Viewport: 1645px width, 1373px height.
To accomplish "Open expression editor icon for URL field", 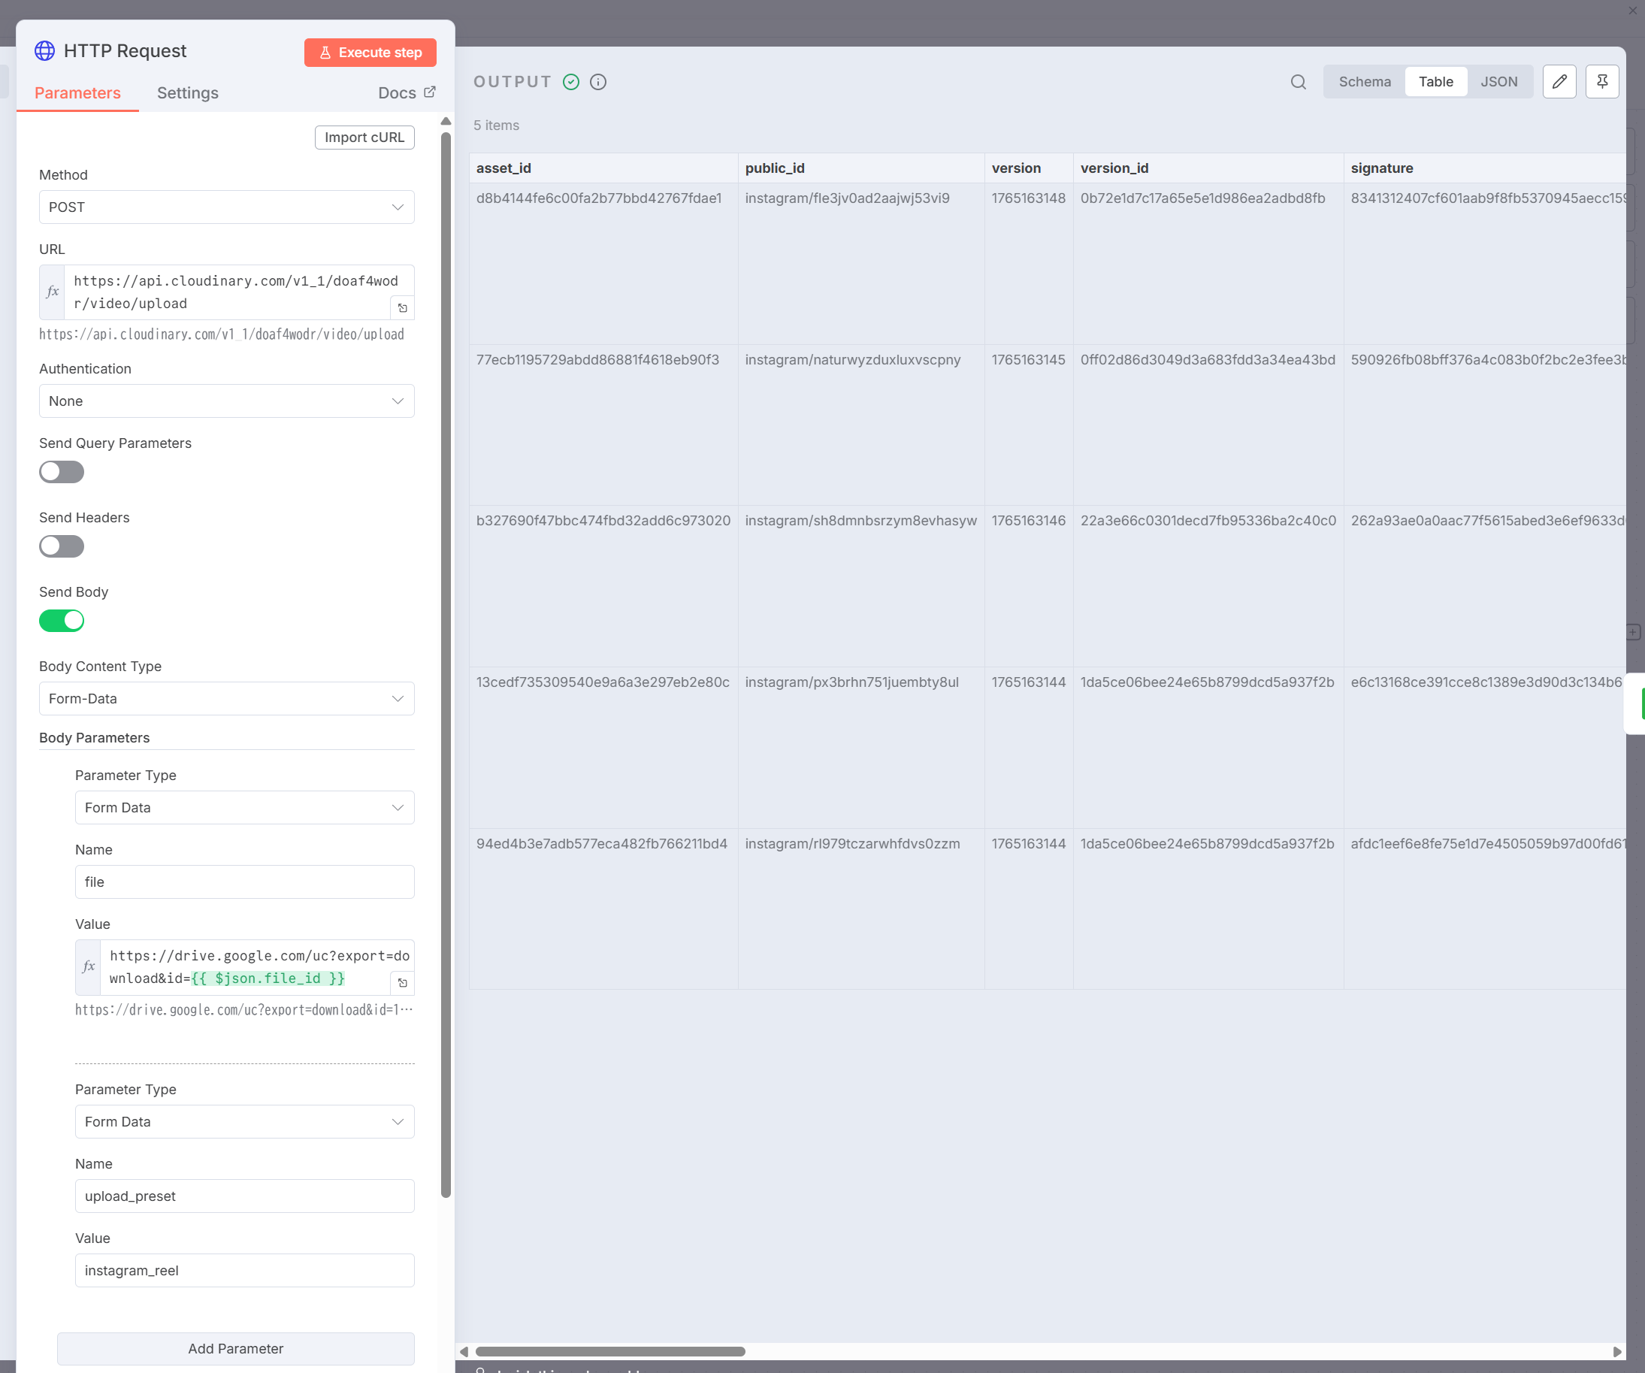I will tap(403, 308).
